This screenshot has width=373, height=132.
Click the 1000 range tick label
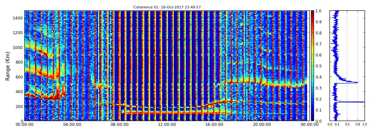click(18, 48)
